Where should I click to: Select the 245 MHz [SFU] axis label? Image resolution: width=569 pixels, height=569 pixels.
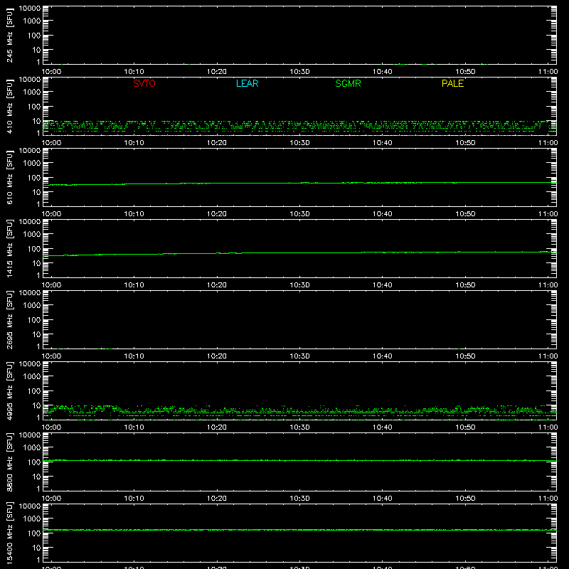[x=9, y=35]
